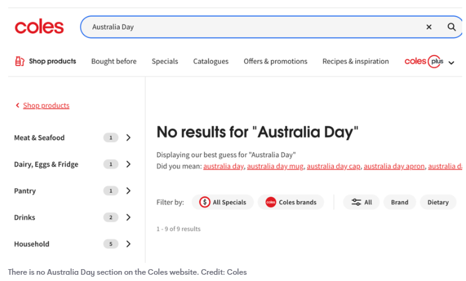Click the Household count badge showing 5
The image size is (466, 281).
[x=111, y=244]
